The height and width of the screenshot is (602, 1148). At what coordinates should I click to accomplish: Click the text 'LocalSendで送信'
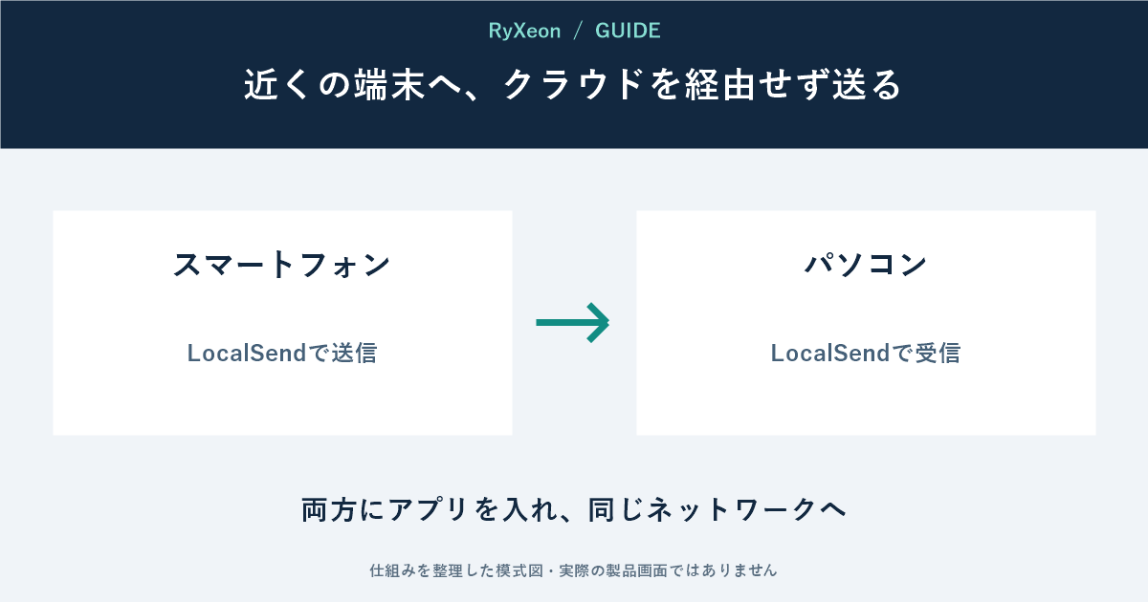282,353
